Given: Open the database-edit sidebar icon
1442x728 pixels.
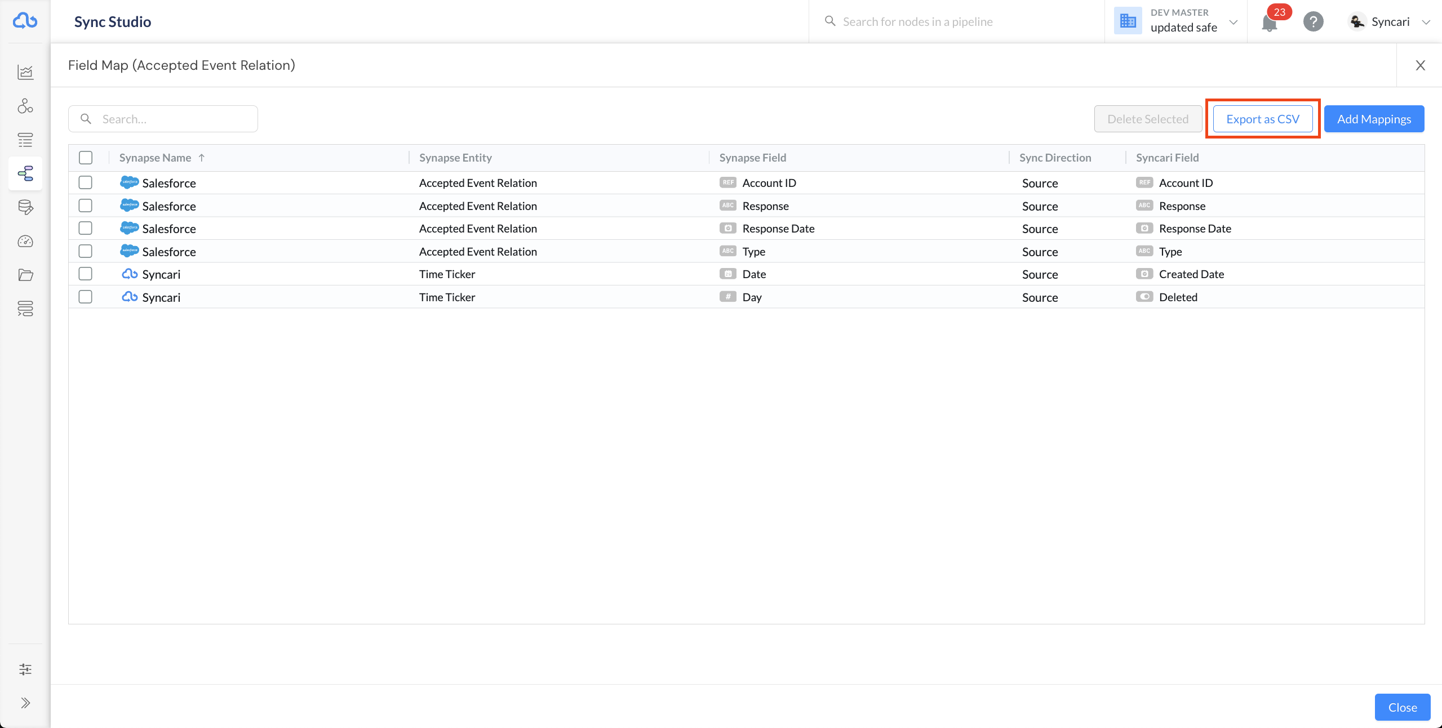Looking at the screenshot, I should click(25, 207).
